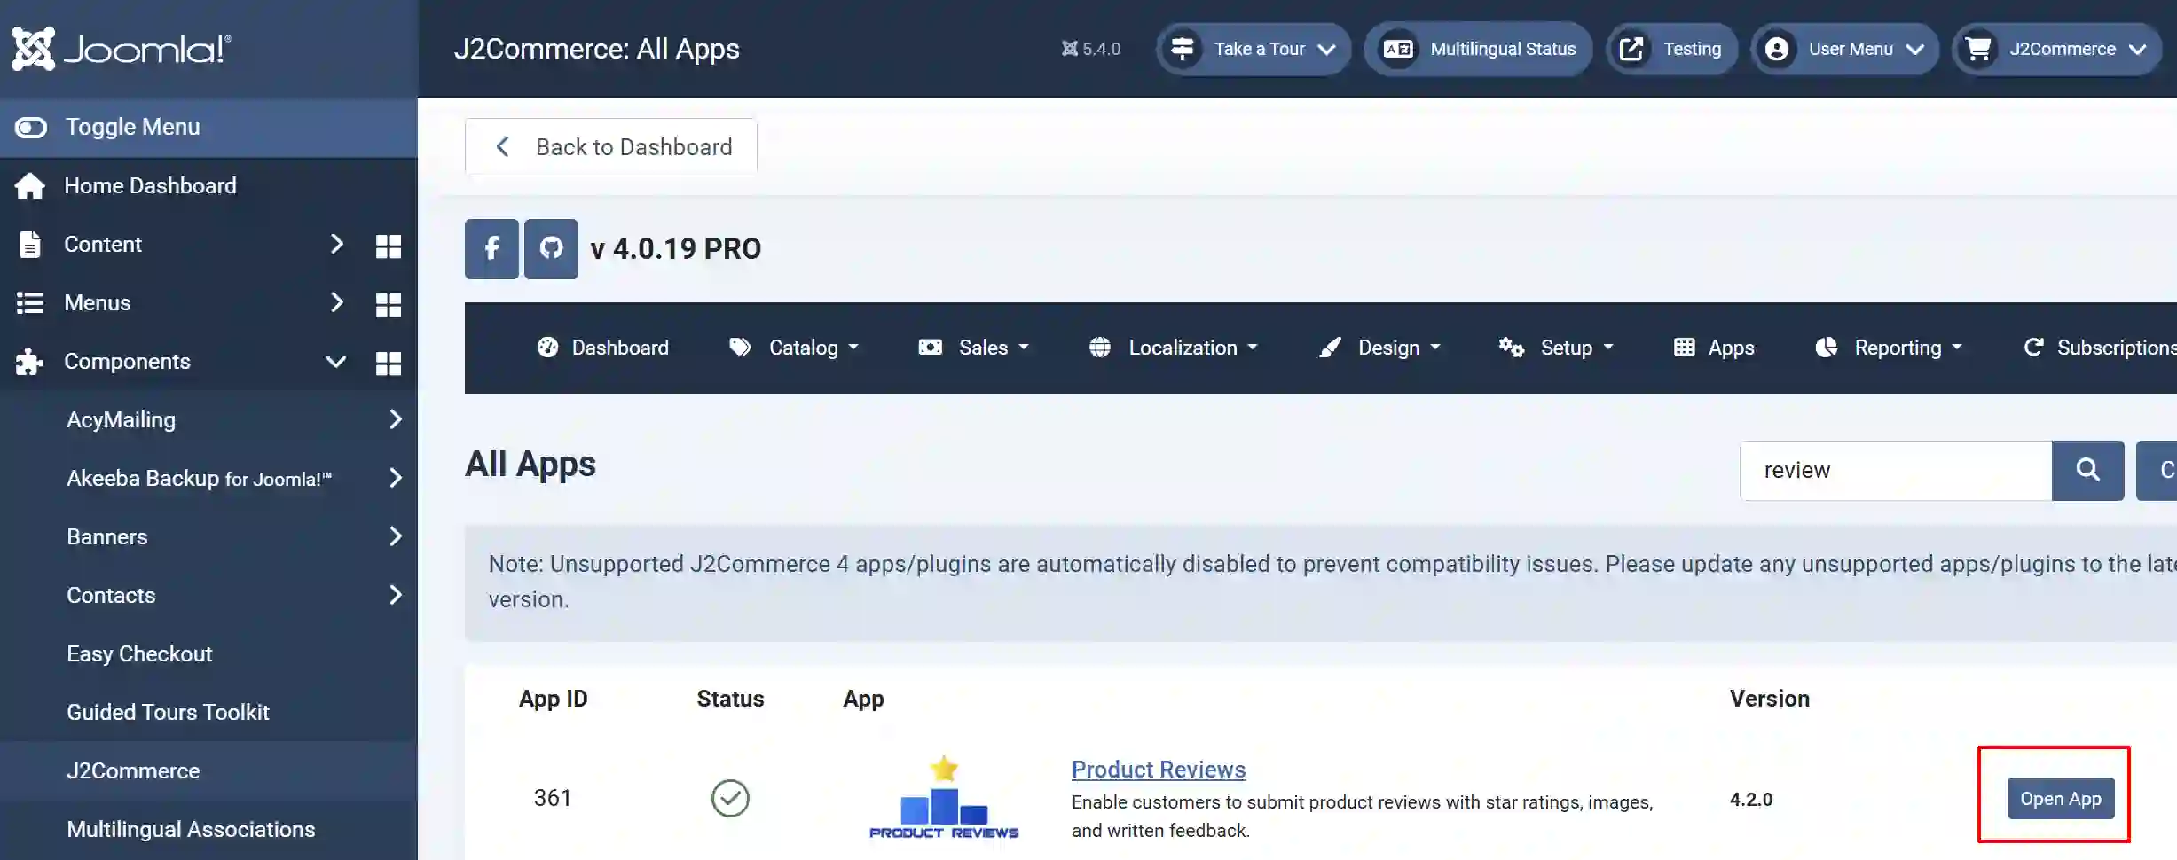2177x860 pixels.
Task: Open the Product Reviews link
Action: point(1159,770)
